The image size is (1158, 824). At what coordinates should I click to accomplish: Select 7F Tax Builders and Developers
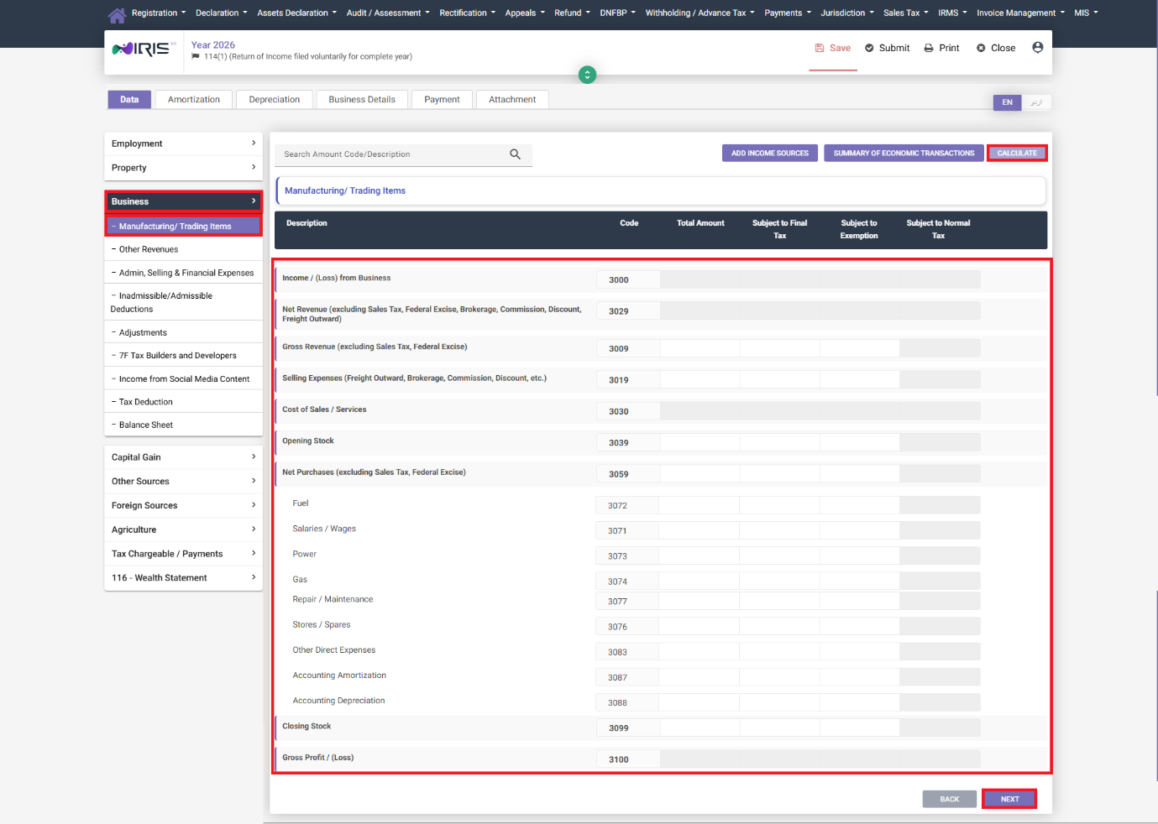[183, 356]
